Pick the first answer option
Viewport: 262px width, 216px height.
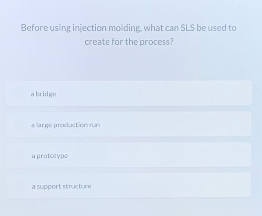pos(128,94)
